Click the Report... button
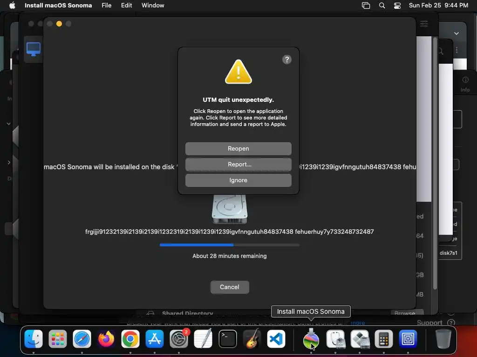This screenshot has height=357, width=477. click(238, 164)
